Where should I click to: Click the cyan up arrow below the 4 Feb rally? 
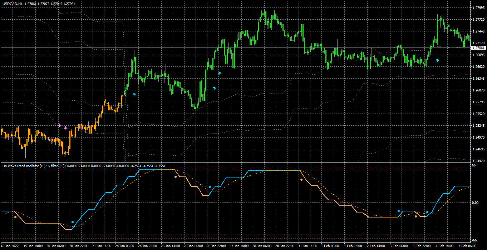[437, 60]
